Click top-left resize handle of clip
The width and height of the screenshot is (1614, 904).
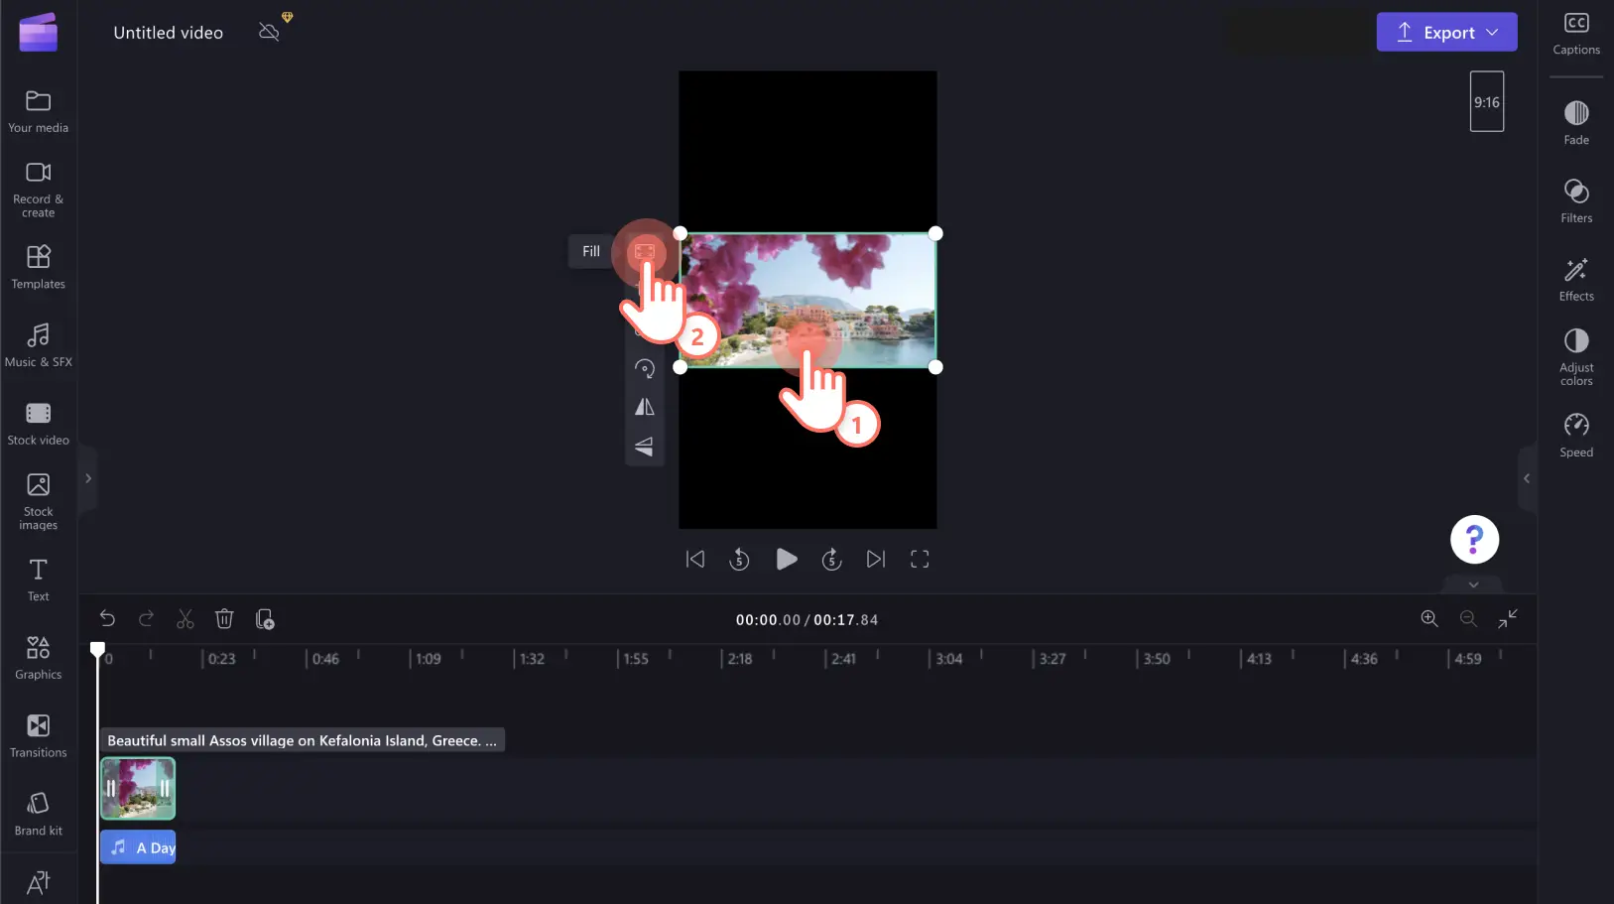(681, 233)
